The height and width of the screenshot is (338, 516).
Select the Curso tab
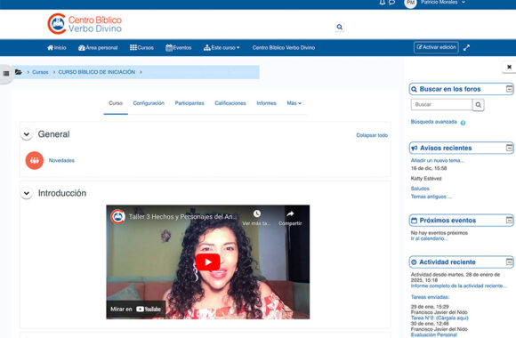(116, 103)
